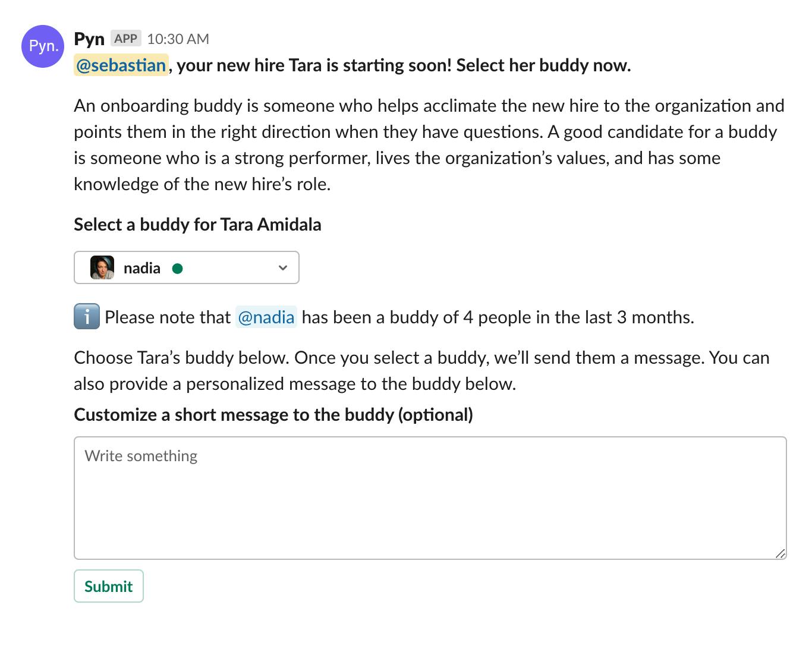Click the chevron arrow on the buddy selector
The image size is (812, 649).
point(282,267)
